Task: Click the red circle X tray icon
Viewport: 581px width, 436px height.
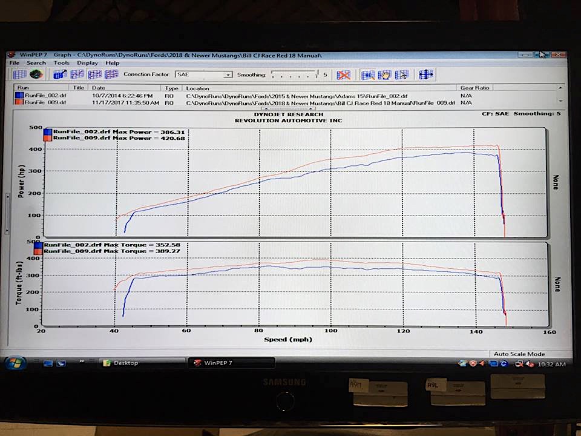Action: click(473, 364)
